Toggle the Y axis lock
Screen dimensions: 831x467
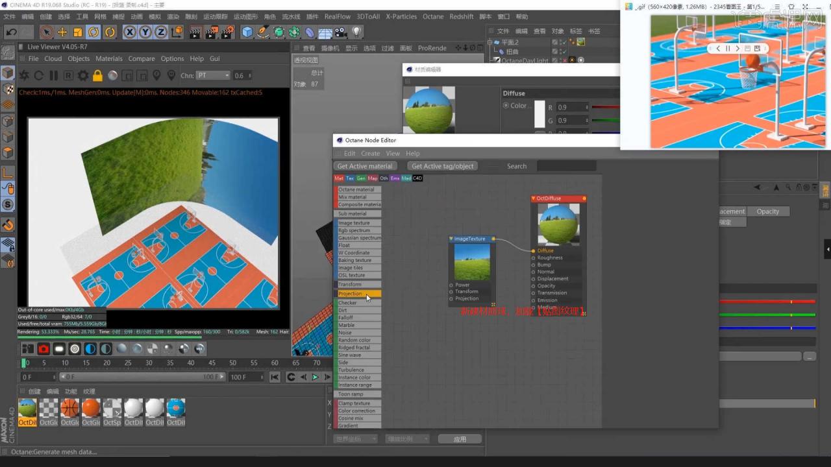click(x=145, y=32)
